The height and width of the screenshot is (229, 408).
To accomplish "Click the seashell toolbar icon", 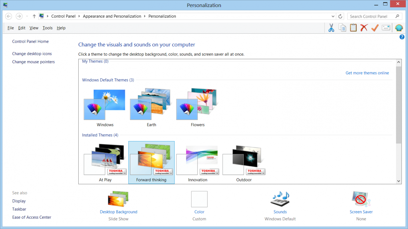I will (399, 28).
